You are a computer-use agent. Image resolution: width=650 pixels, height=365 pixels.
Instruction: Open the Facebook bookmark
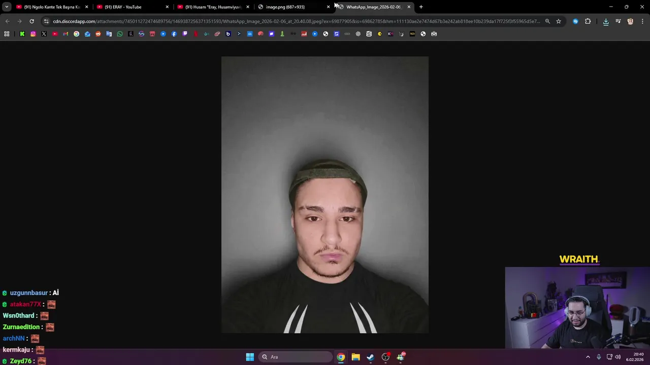coord(174,34)
